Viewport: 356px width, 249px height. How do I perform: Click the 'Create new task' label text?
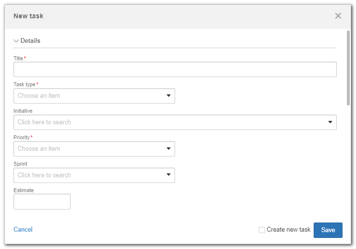(x=288, y=230)
